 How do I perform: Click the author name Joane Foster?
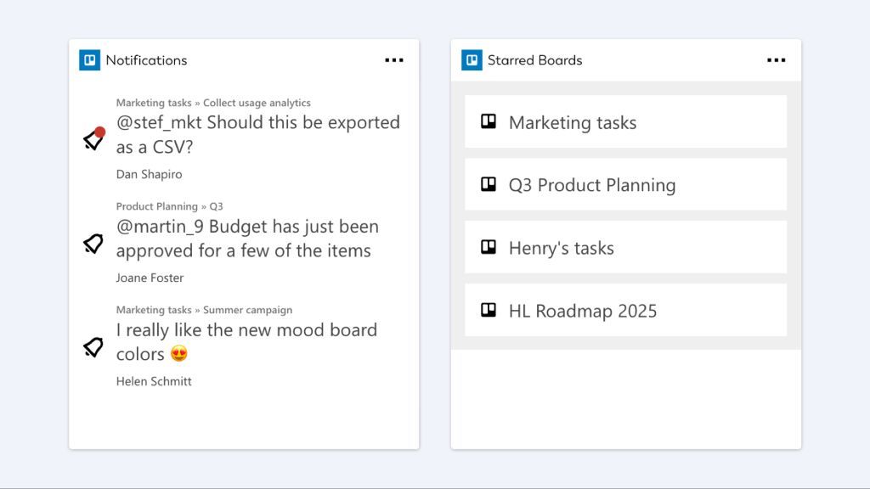click(150, 278)
